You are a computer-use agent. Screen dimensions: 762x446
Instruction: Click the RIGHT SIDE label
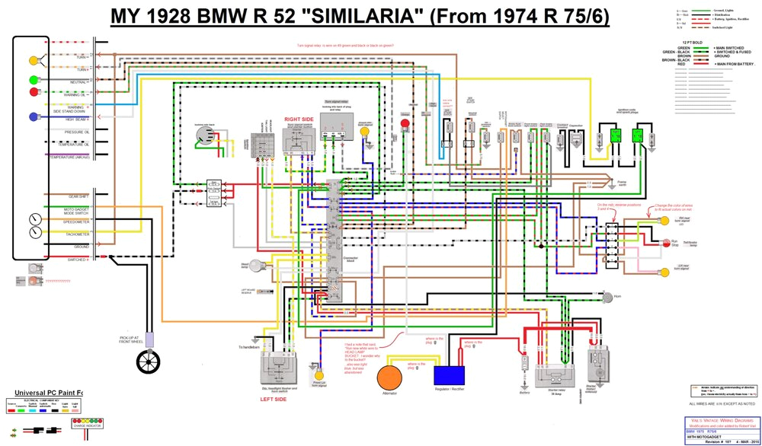pos(299,119)
